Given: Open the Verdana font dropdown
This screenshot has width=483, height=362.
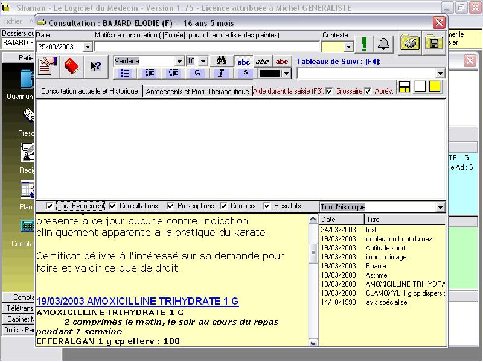Looking at the screenshot, I should coord(179,61).
